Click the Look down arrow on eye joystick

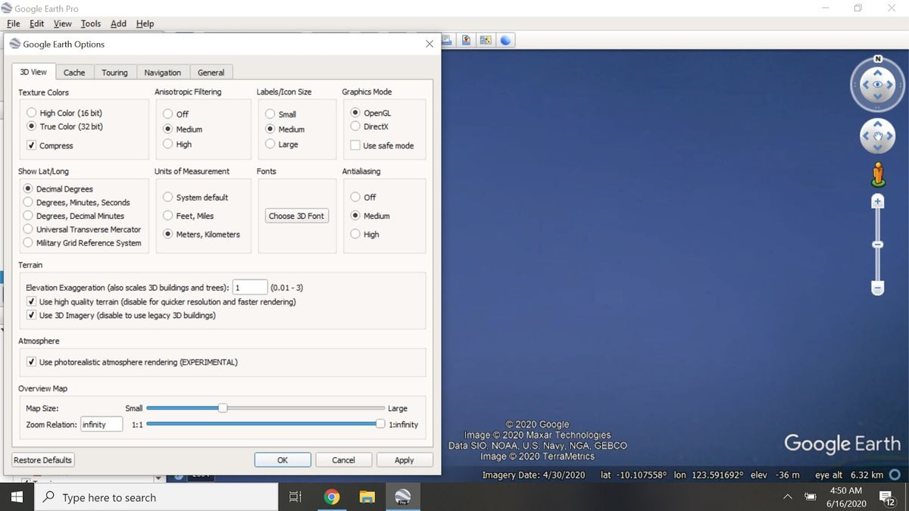(878, 98)
